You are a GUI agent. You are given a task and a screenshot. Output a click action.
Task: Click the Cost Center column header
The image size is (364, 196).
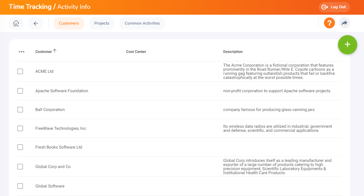(136, 52)
